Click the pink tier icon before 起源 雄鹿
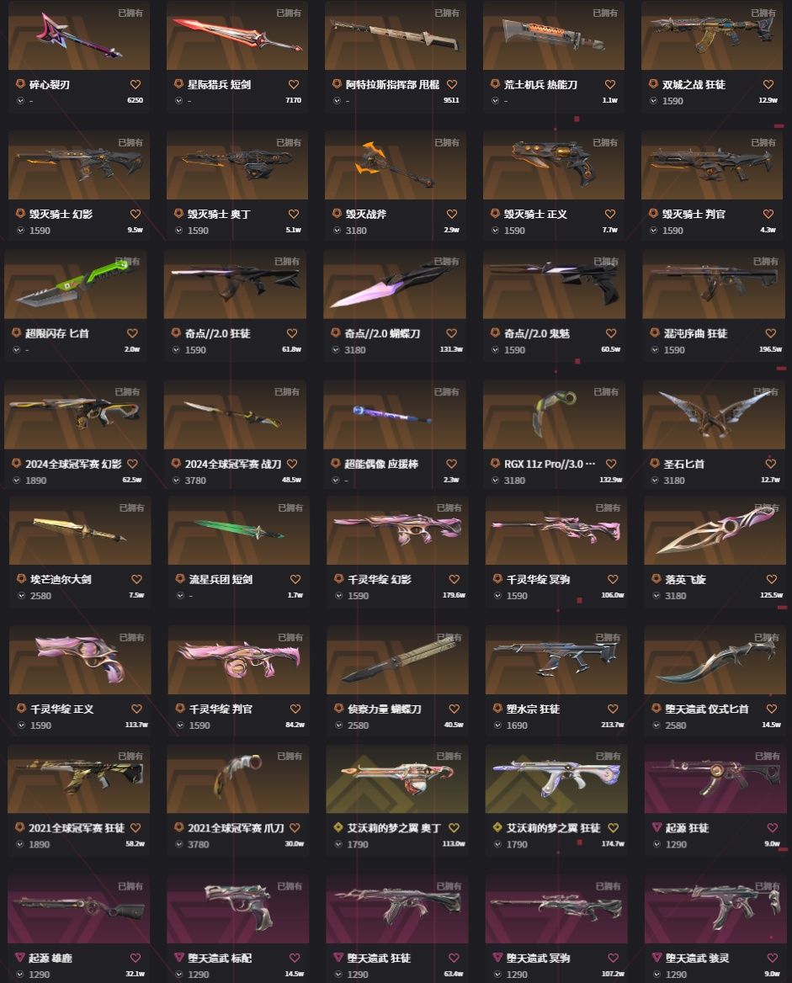Viewport: 792px width, 983px height. pos(20,957)
